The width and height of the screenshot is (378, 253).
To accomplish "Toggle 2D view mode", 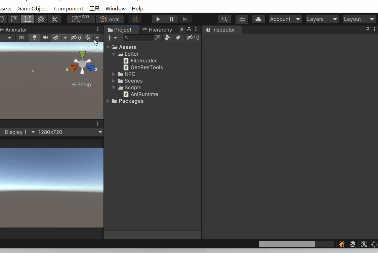I will (21, 38).
